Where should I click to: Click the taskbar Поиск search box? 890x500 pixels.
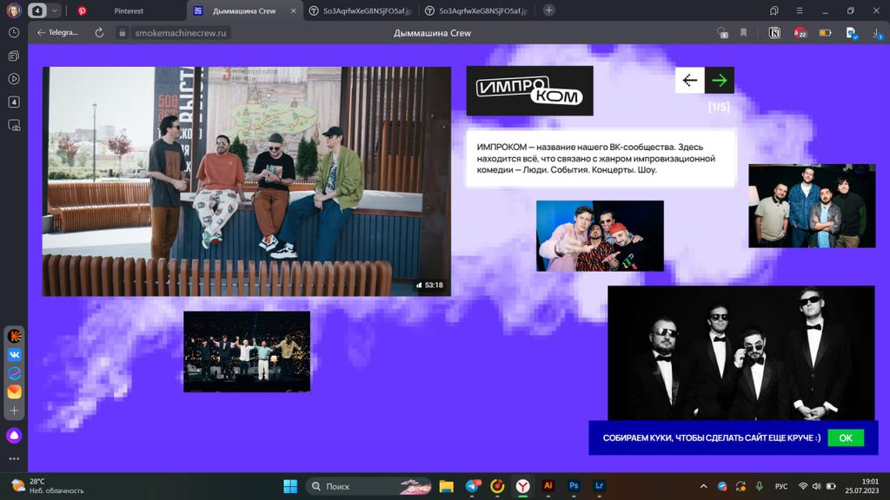tap(369, 486)
